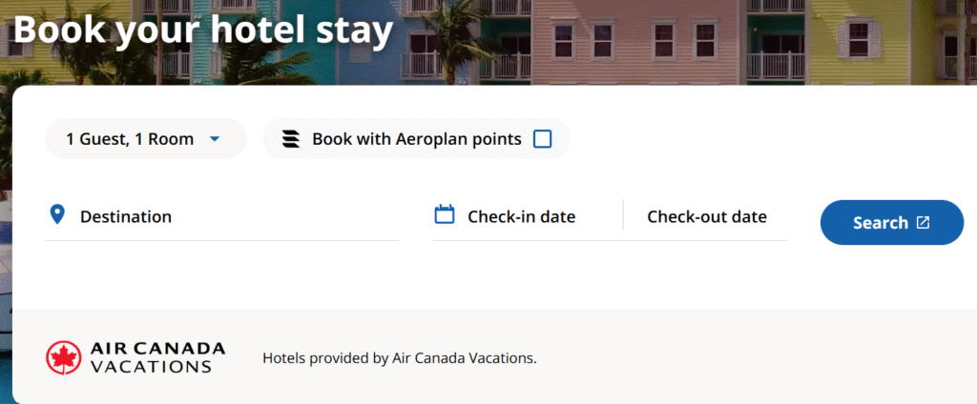The image size is (977, 404).
Task: Click the caret arrow beside guest count
Action: click(215, 139)
